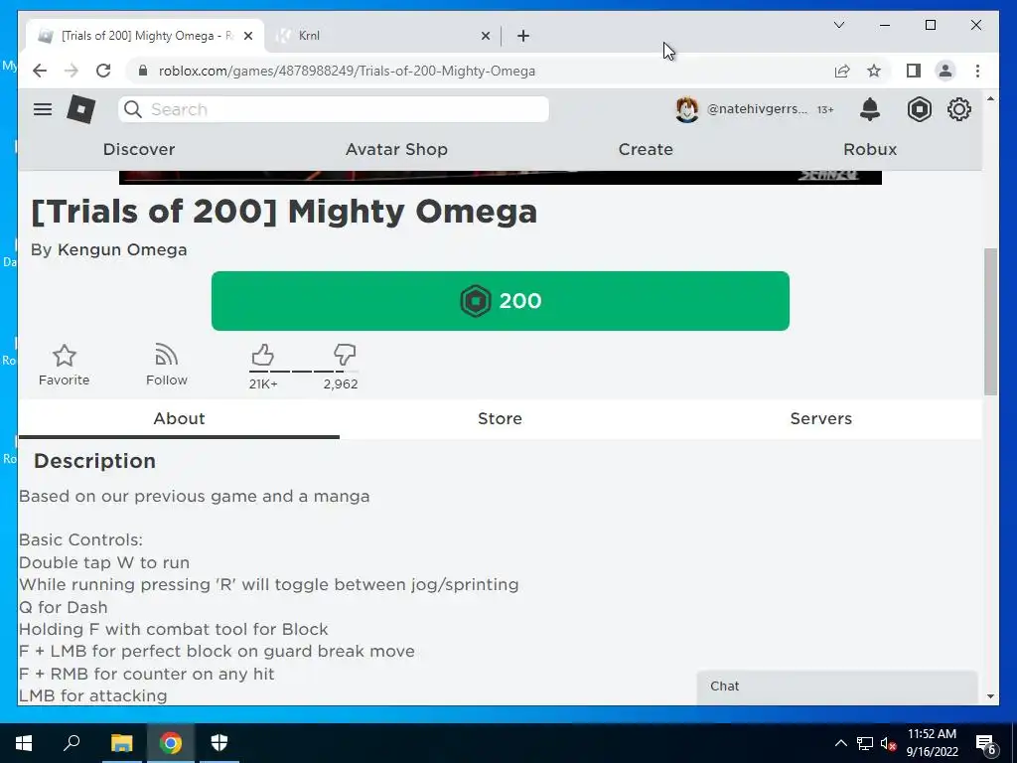Open the Action Center notifications icon

coord(986,743)
